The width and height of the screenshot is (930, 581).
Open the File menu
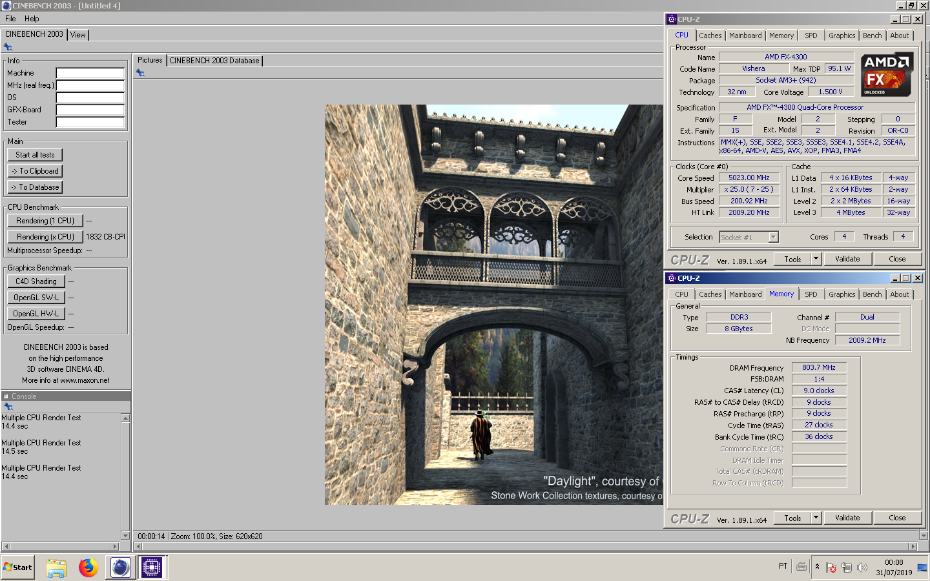click(10, 19)
